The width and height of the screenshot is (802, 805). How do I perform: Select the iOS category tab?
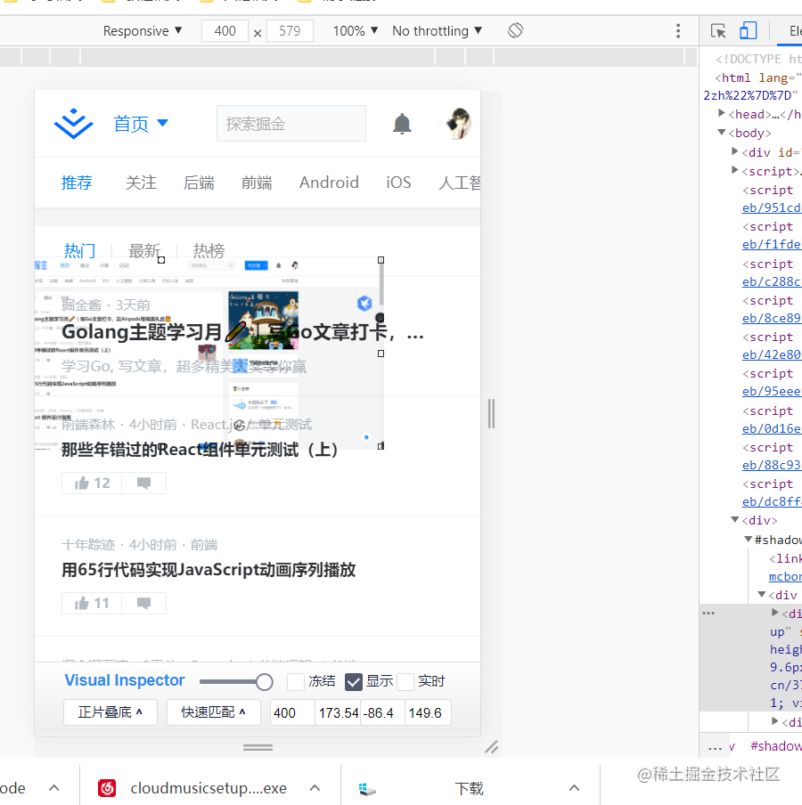coord(398,183)
